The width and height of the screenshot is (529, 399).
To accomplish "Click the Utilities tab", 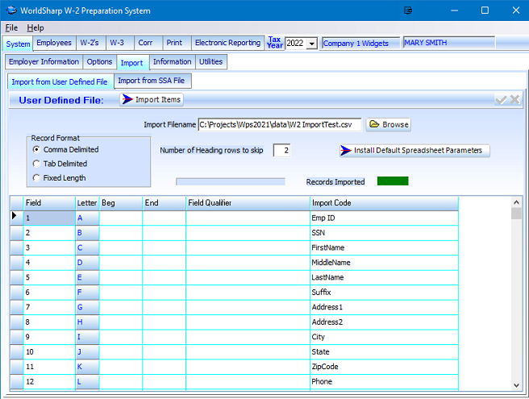I will point(210,61).
